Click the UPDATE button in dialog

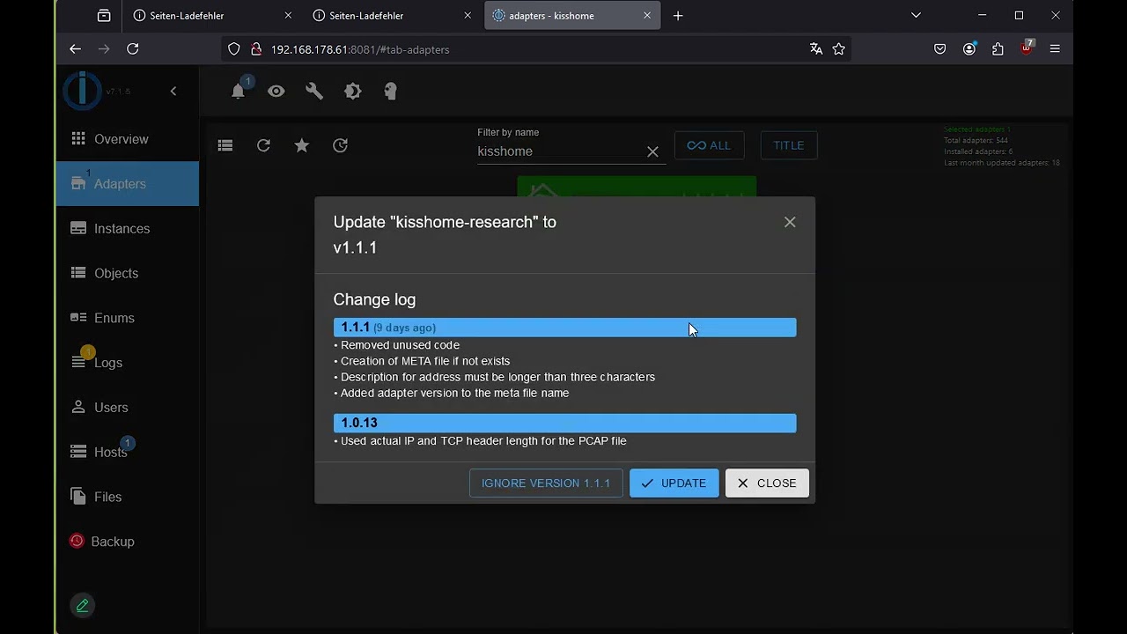674,483
